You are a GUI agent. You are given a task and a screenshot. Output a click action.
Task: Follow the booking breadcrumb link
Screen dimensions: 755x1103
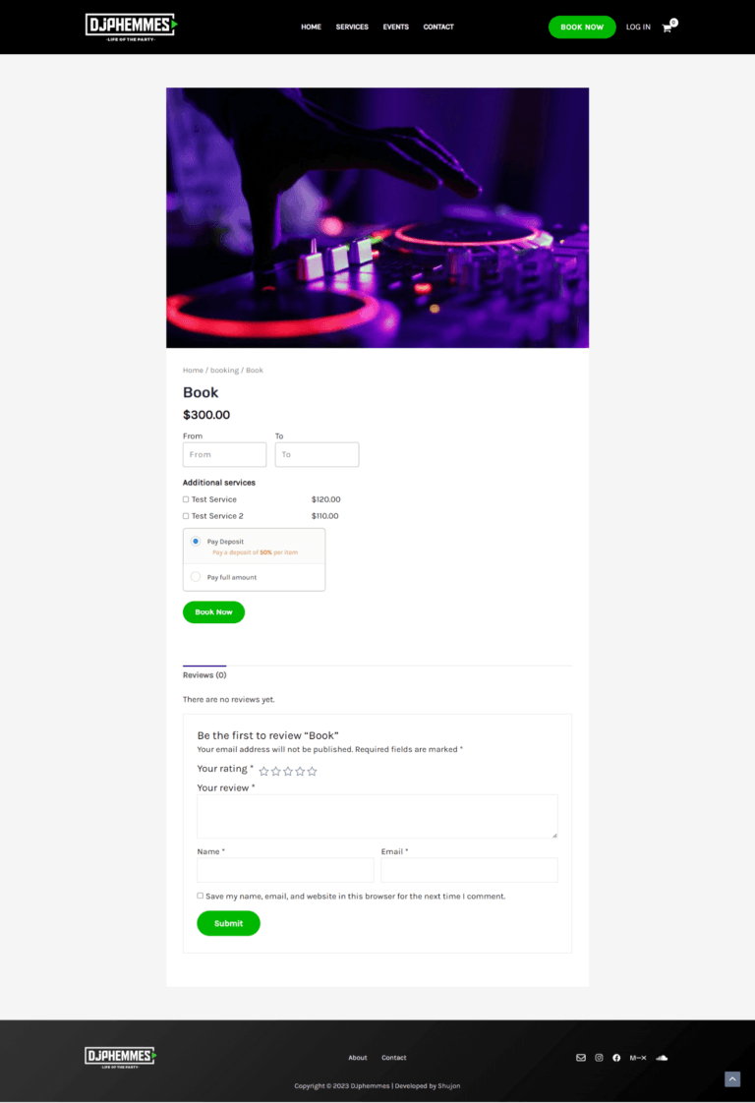click(x=224, y=370)
